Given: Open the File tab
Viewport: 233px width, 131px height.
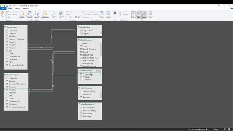Looking at the screenshot, I should point(3,9).
